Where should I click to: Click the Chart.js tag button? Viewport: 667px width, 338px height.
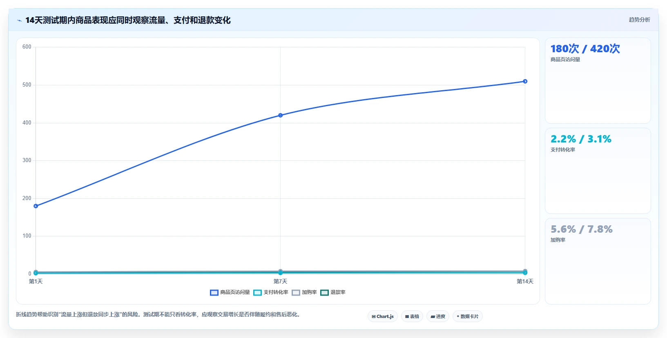[383, 316]
